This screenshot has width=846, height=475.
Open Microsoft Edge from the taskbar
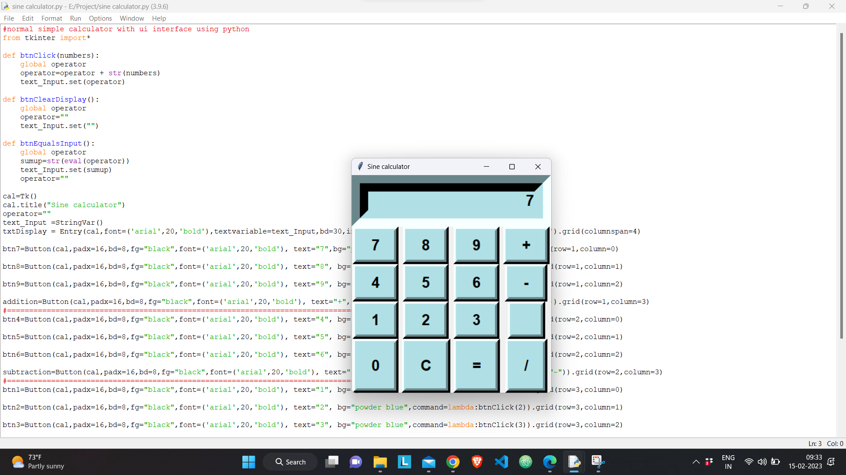549,462
